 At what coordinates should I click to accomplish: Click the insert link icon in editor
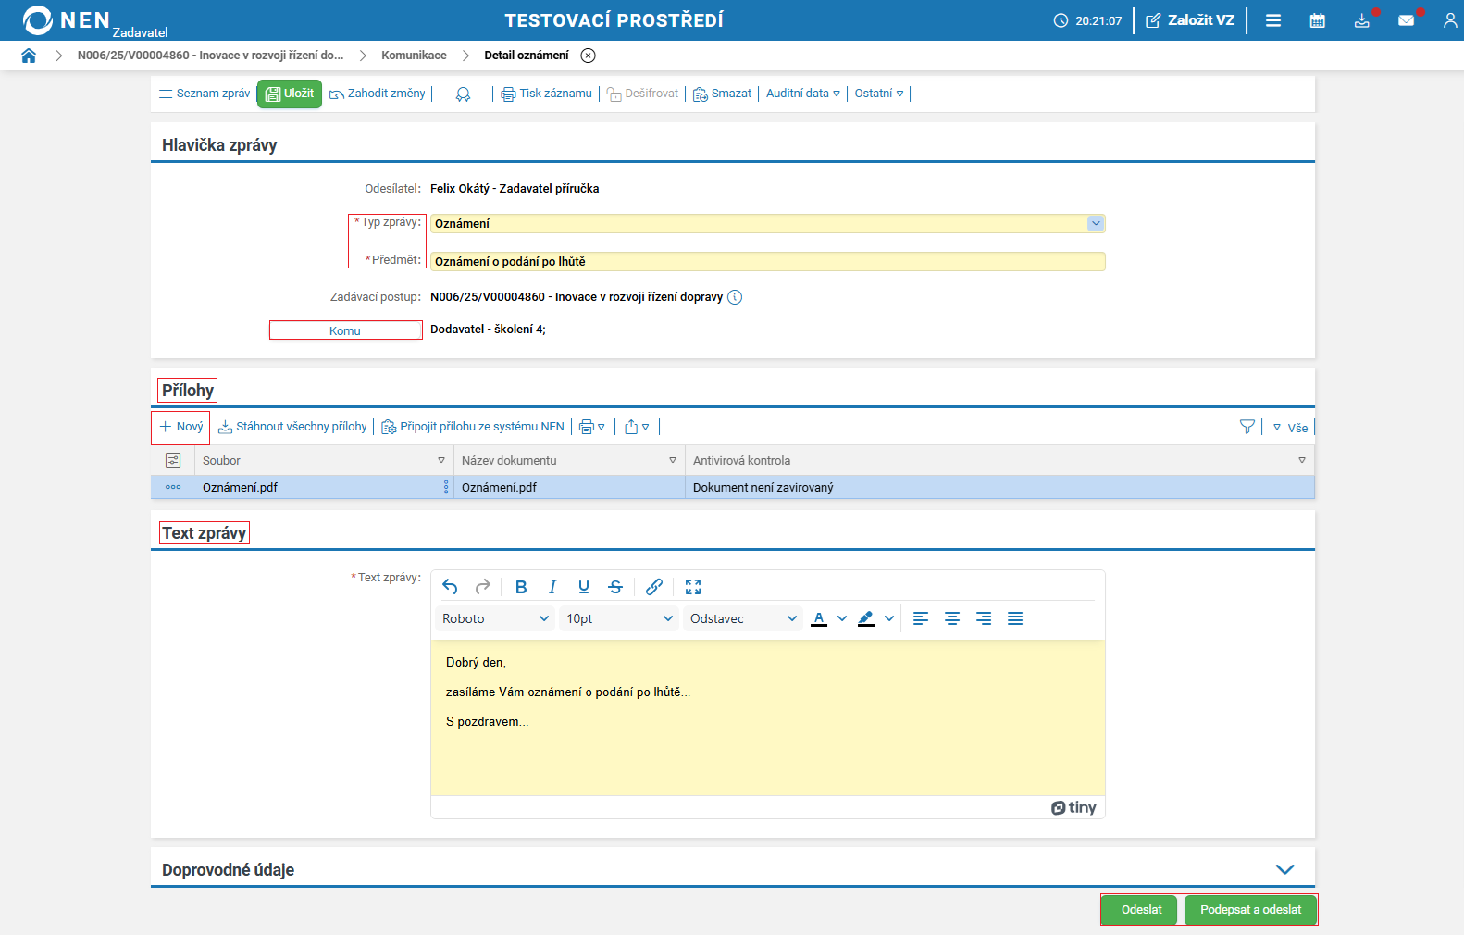(654, 587)
